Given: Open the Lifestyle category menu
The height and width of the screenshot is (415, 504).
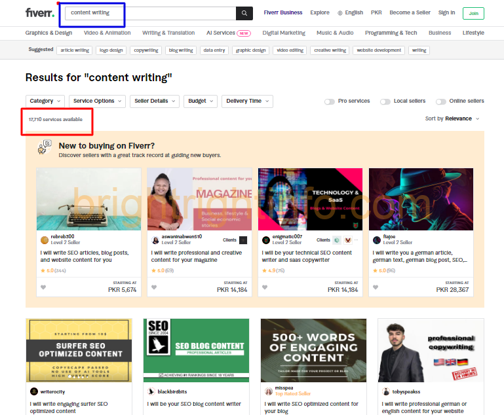Looking at the screenshot, I should pos(473,33).
